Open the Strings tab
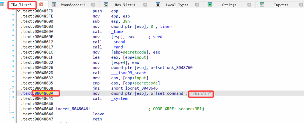 (229, 5)
